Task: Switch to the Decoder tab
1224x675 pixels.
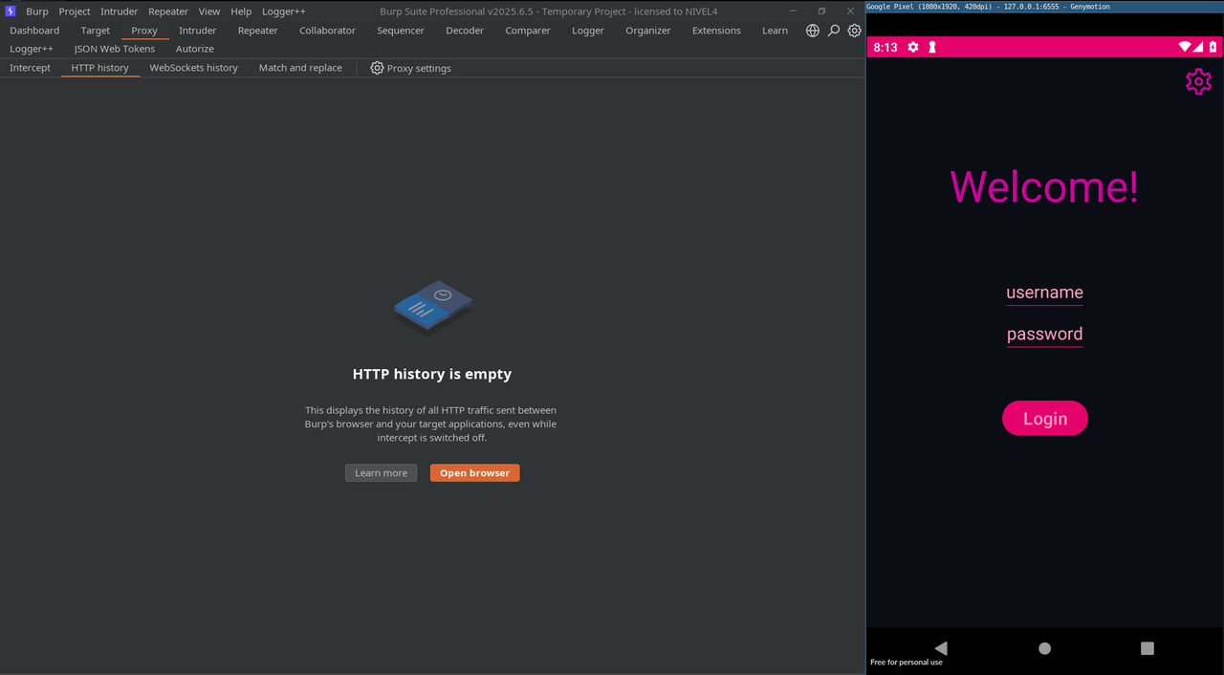Action: (465, 31)
